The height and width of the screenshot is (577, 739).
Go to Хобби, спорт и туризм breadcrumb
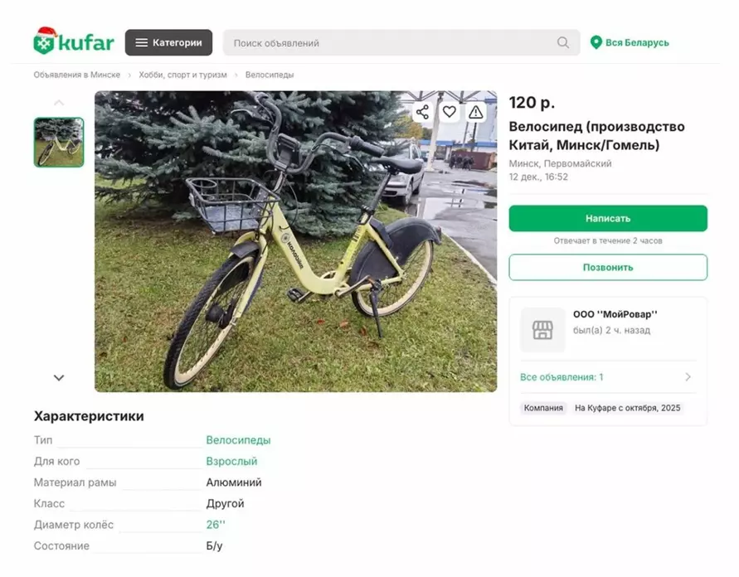point(182,75)
